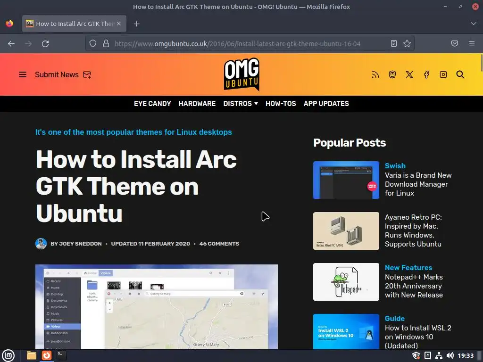Viewport: 483px width, 362px height.
Task: Open the Notepad++ post thumbnail
Action: [x=346, y=282]
